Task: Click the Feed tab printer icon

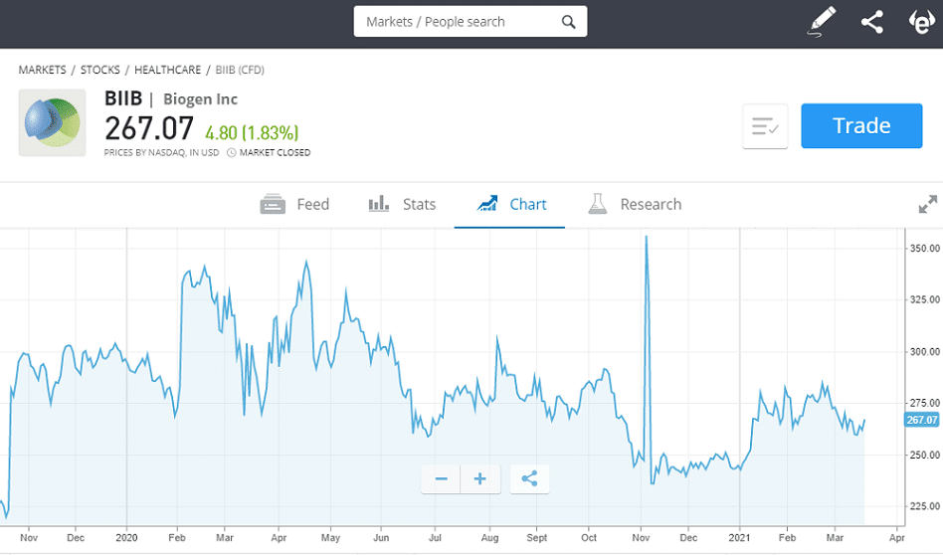Action: pos(273,205)
